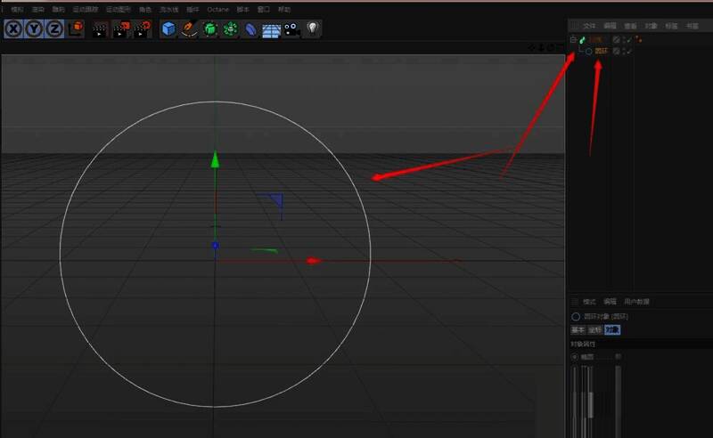Add a camera object
This screenshot has height=438, width=713.
click(292, 29)
